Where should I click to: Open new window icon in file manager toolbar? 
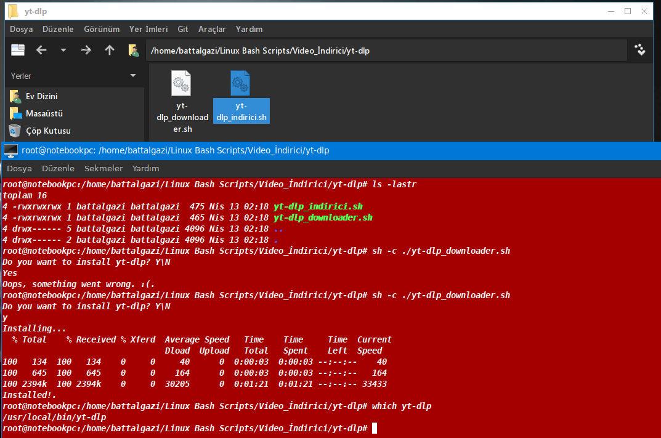(18, 50)
